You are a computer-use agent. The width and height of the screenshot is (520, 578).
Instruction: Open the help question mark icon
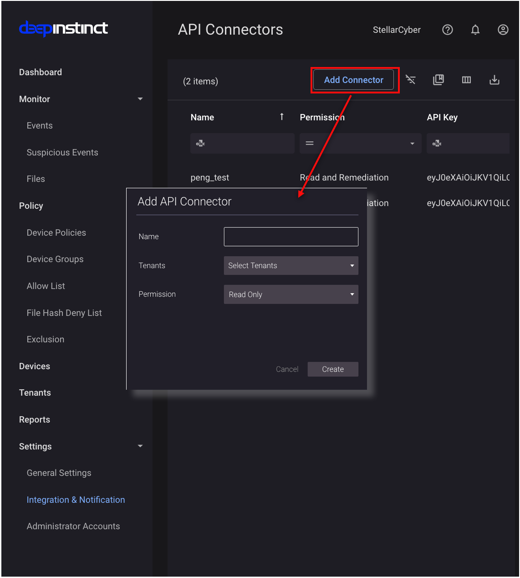point(448,30)
